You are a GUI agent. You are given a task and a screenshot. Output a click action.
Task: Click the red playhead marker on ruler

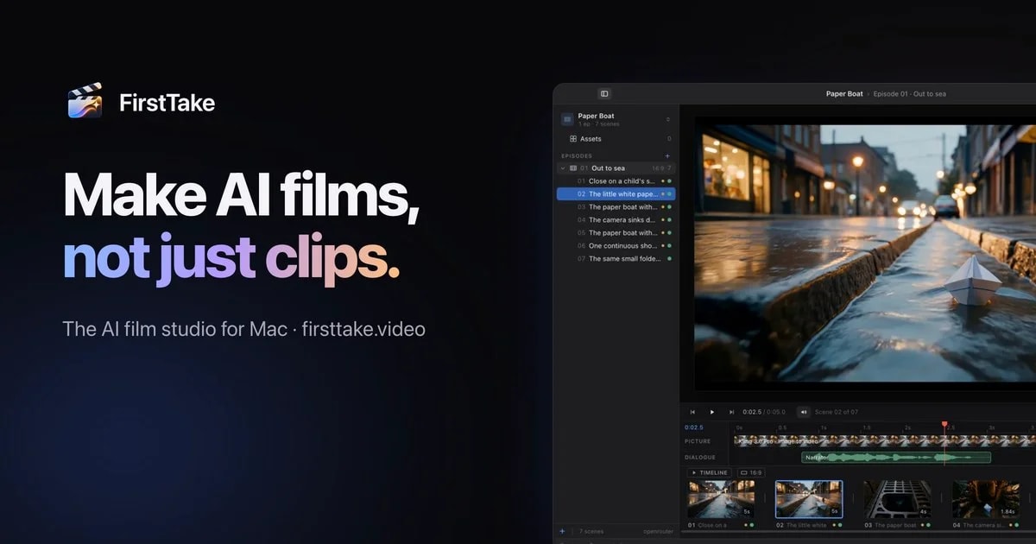pyautogui.click(x=944, y=425)
